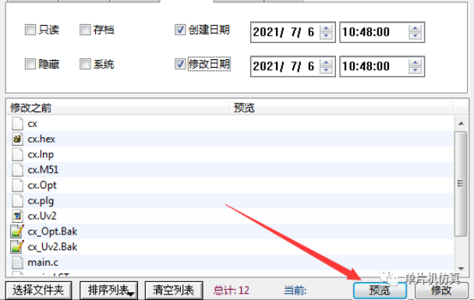Screen dimensions: 474x300
Task: Click the file icon beside cx.Opt
Action: coord(17,185)
